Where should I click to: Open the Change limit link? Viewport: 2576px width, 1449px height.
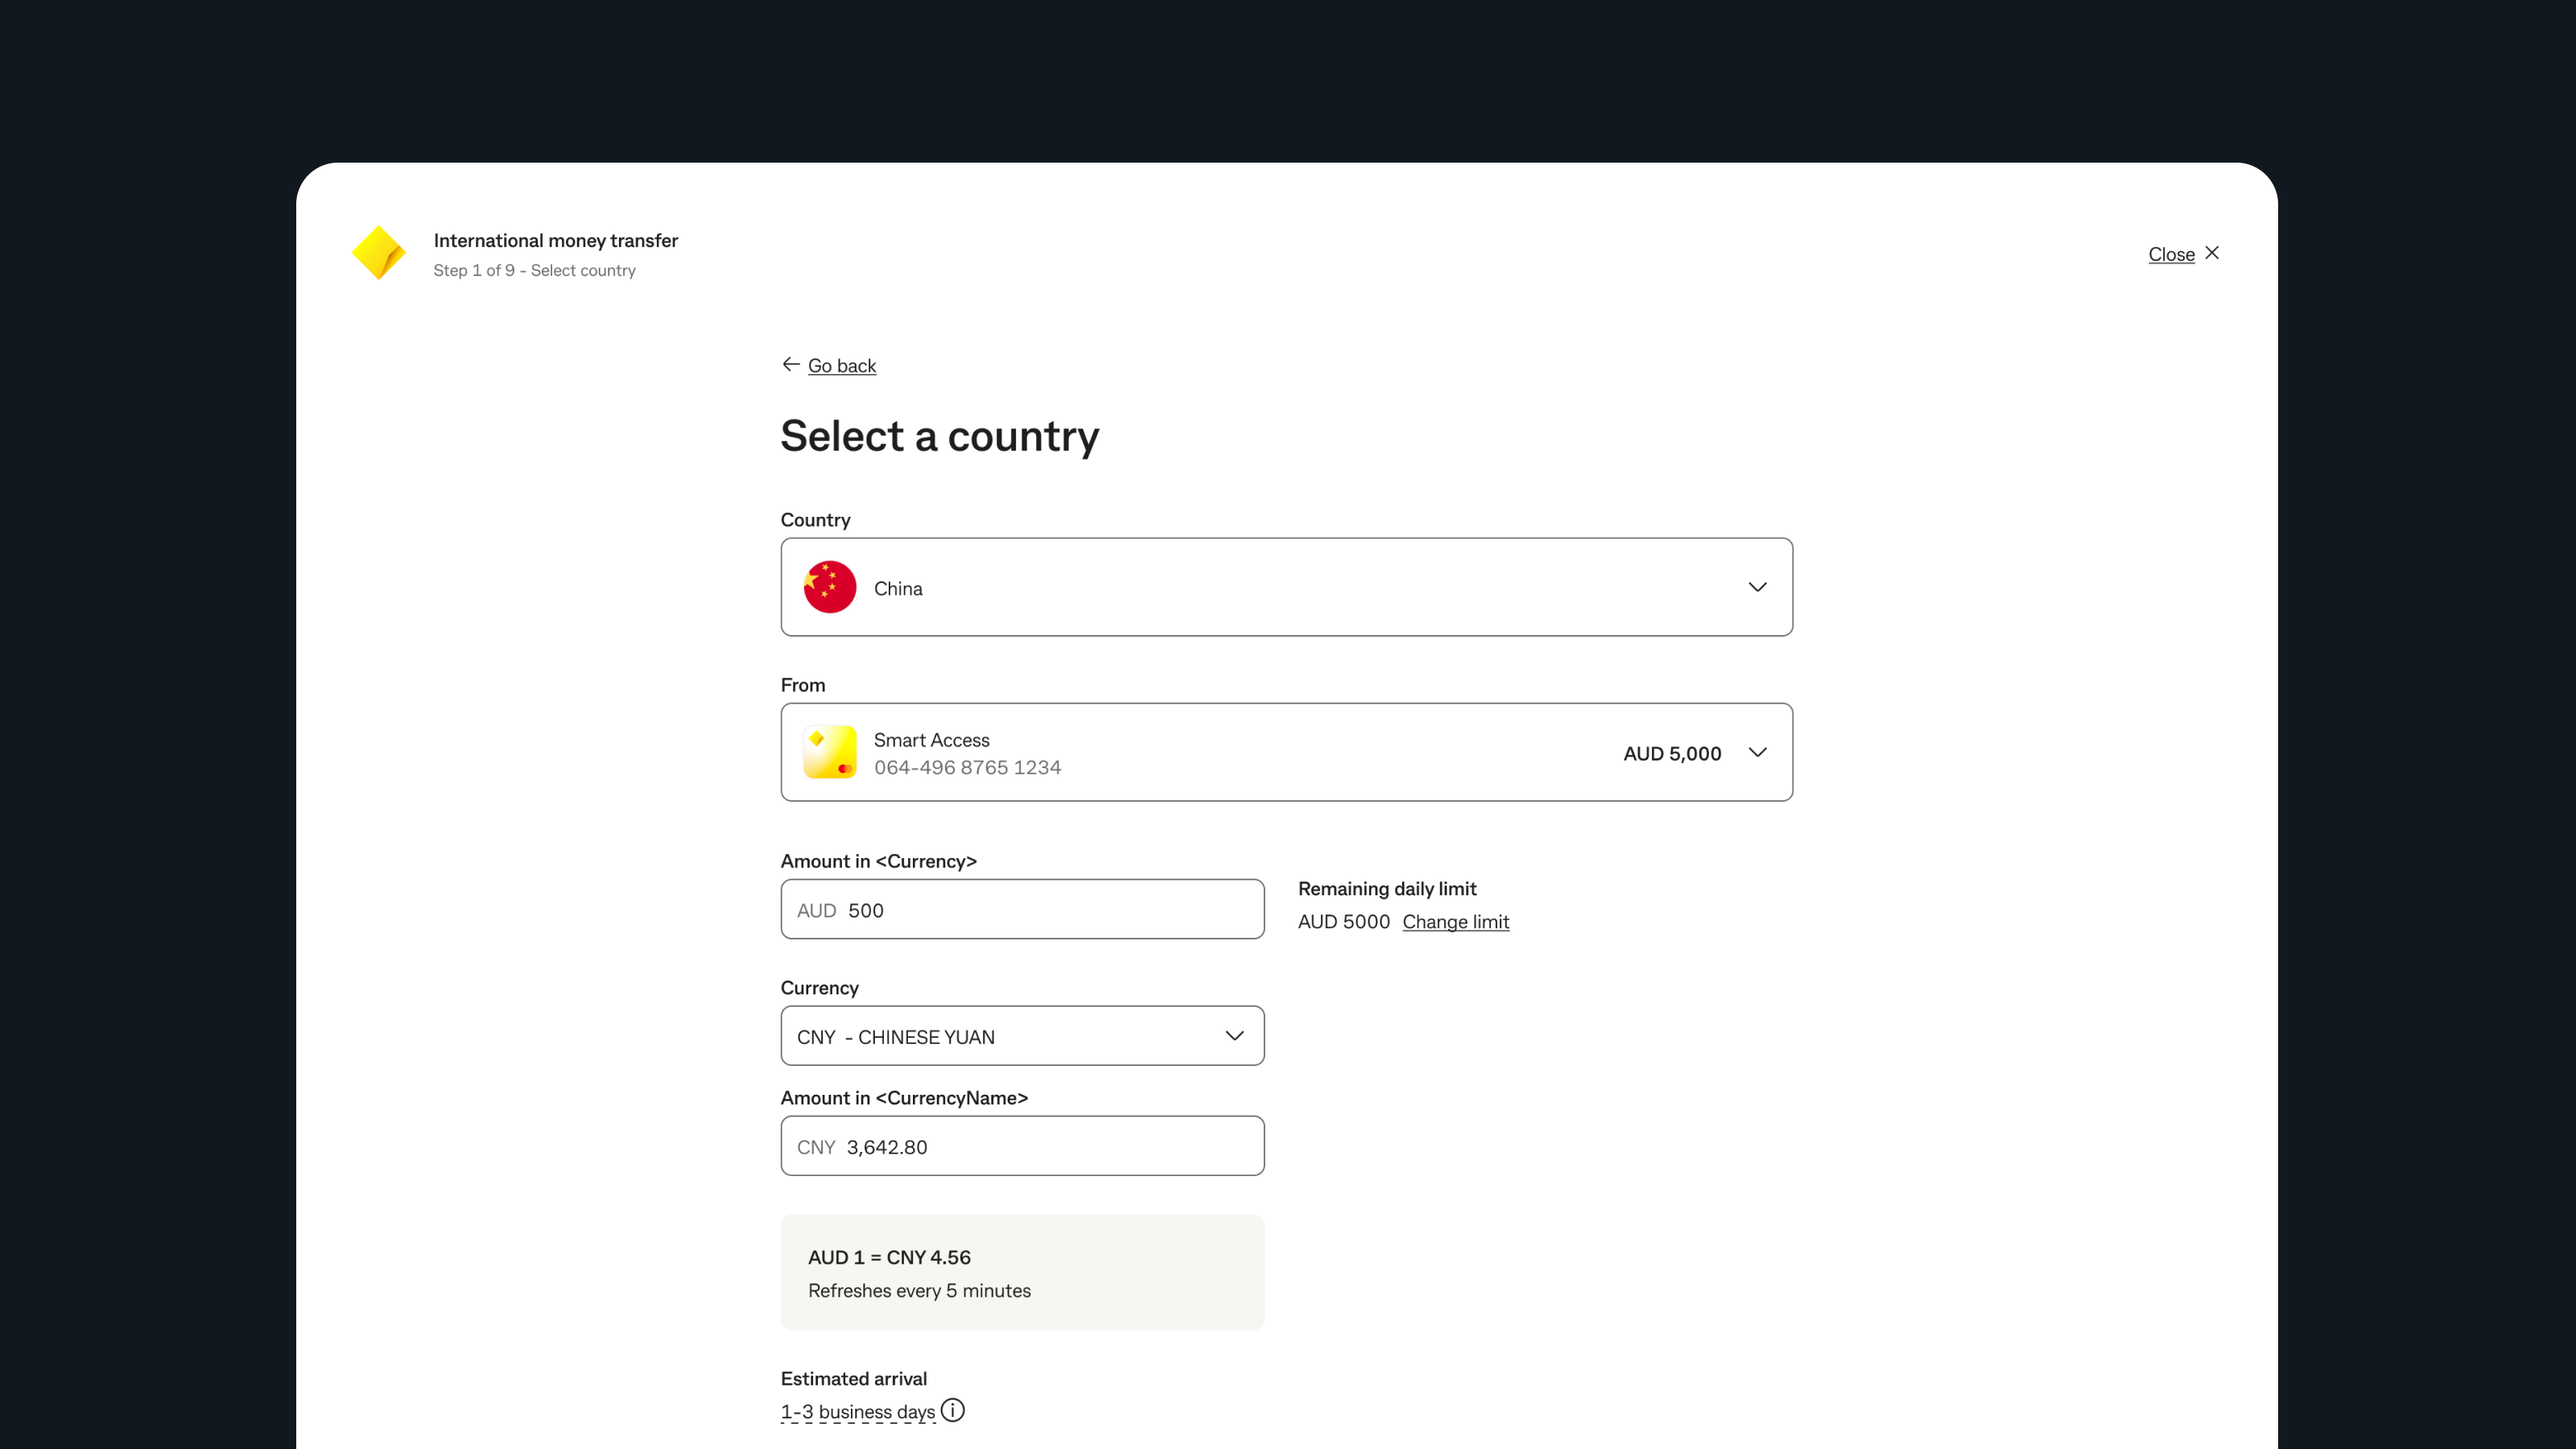click(x=1455, y=921)
